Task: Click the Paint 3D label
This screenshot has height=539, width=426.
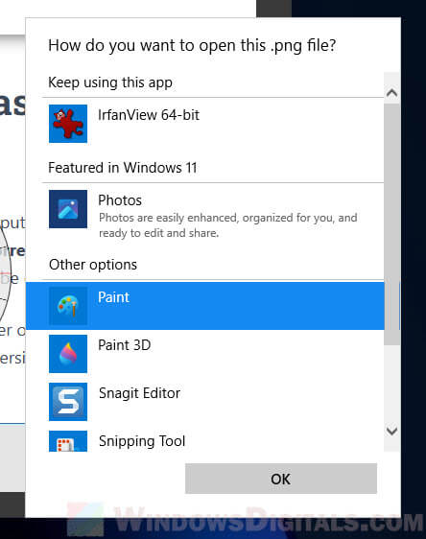Action: [x=125, y=345]
